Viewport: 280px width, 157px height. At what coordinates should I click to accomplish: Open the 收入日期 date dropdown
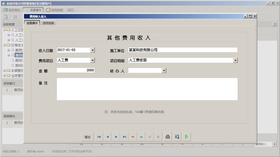93,50
